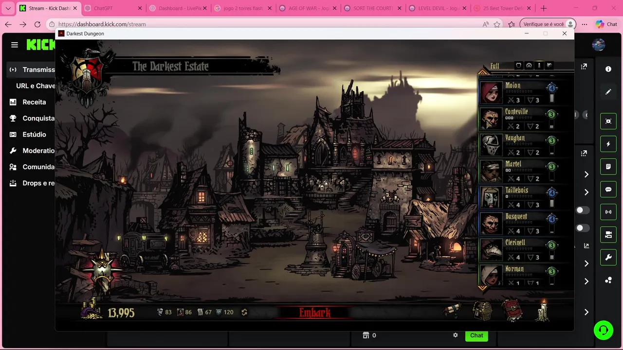Viewport: 623px width, 350px height.
Task: Click the shop icon next to the 0 counter
Action: (366, 335)
